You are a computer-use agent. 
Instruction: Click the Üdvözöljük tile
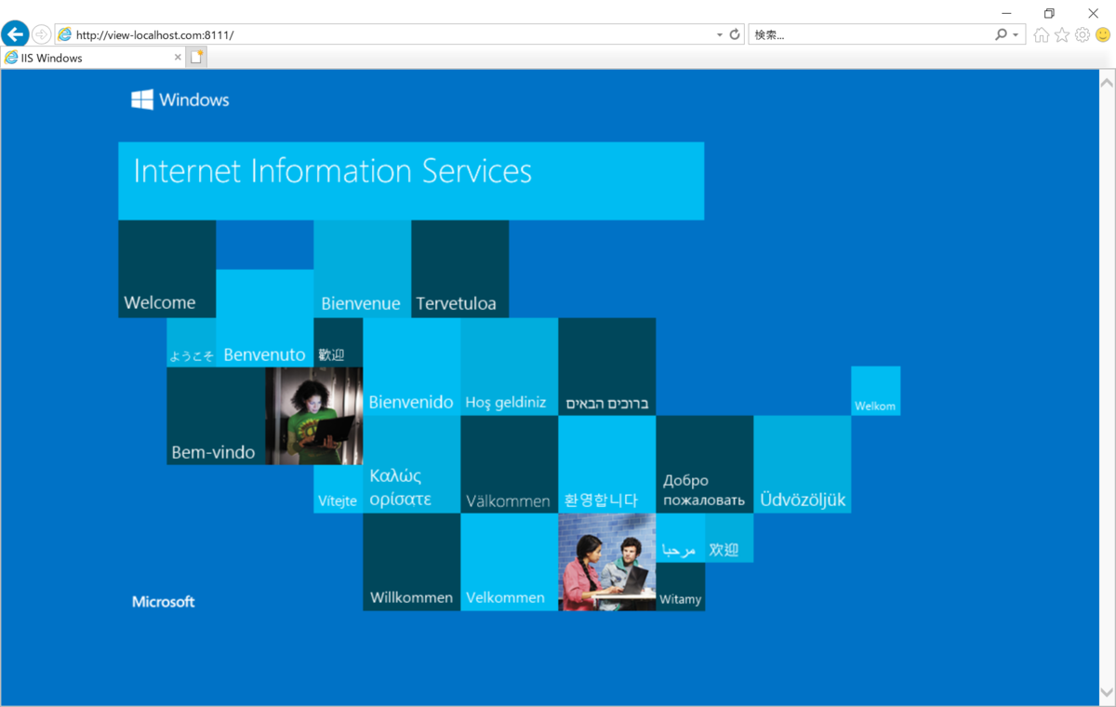coord(802,464)
